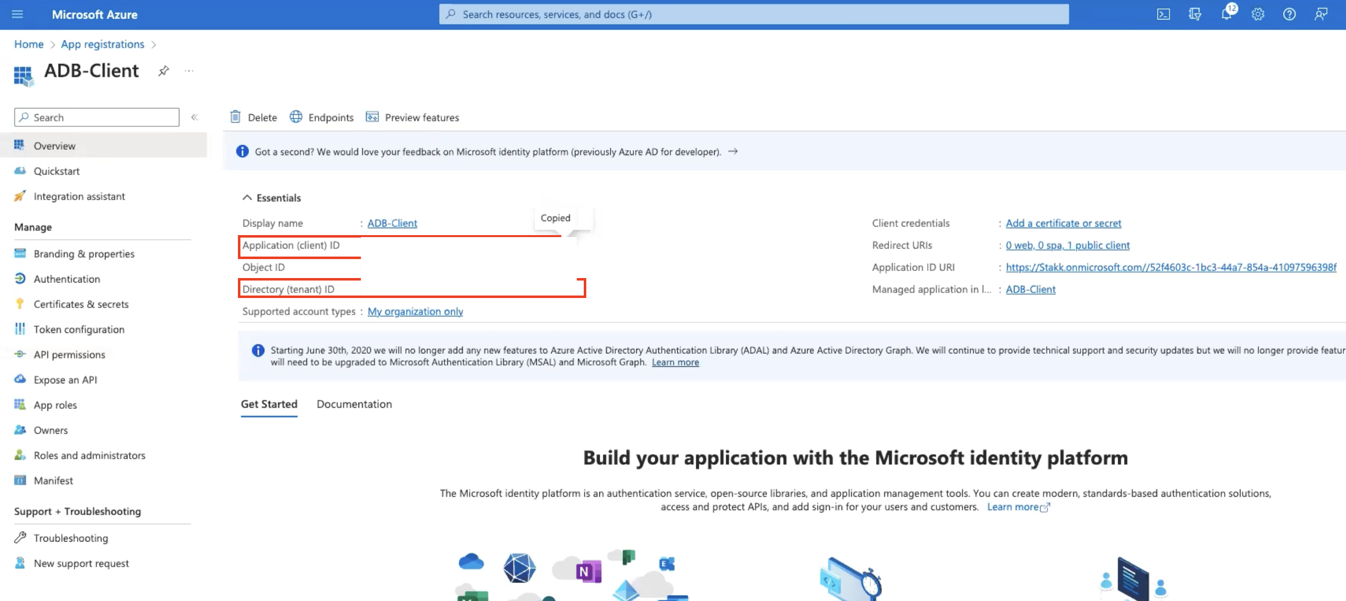Open the ellipsis menu next to pin
Screen dimensions: 1346x601
tap(189, 71)
